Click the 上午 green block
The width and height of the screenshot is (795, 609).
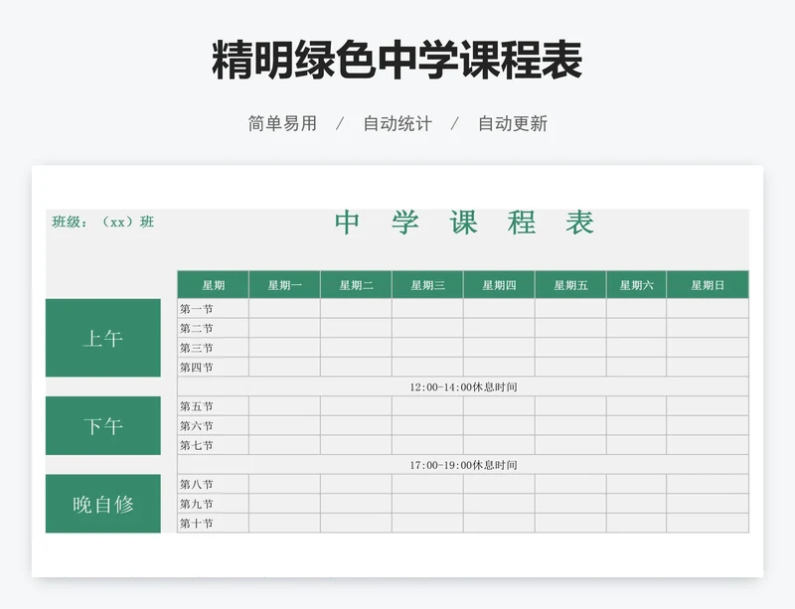coord(103,338)
